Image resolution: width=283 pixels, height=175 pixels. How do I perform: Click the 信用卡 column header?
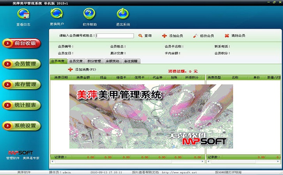pyautogui.click(x=140, y=77)
